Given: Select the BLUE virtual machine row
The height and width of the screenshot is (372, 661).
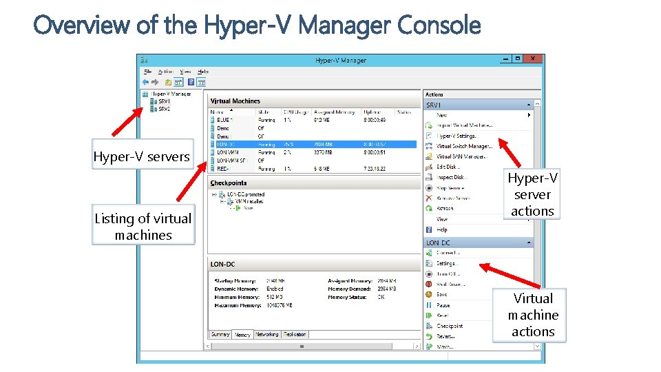Looking at the screenshot, I should [x=313, y=120].
